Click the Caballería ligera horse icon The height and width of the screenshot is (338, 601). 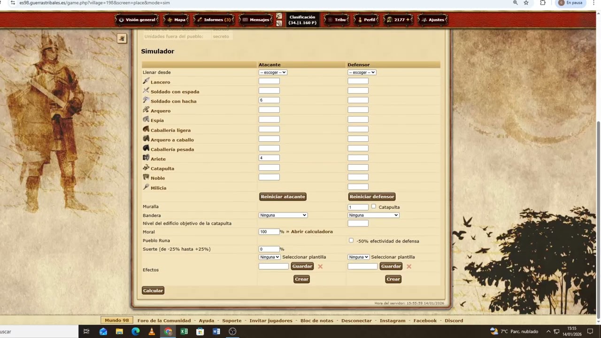point(146,129)
